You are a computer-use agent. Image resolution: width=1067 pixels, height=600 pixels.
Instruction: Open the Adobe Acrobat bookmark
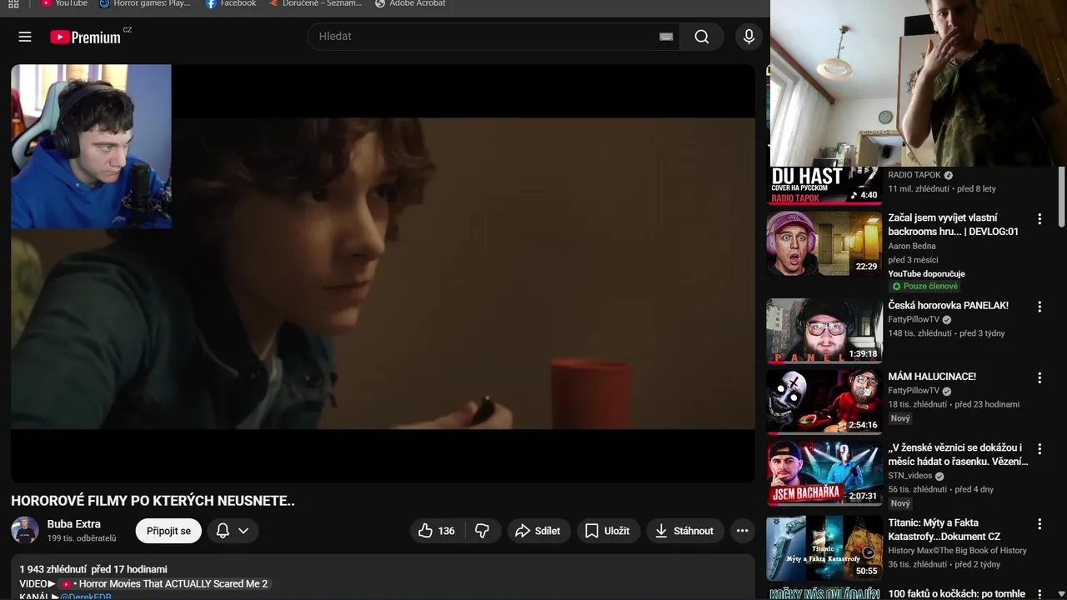(410, 3)
